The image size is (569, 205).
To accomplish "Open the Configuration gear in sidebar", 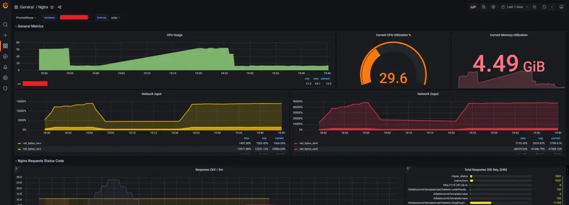I will coord(5,77).
